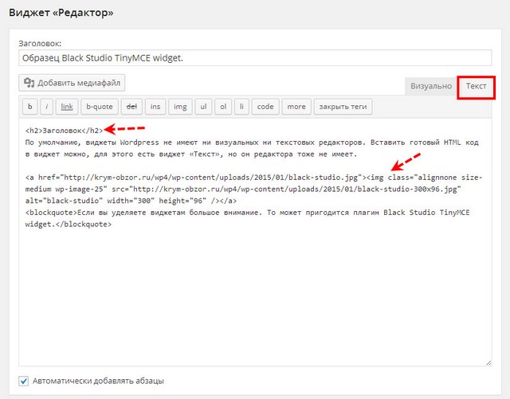510x399 pixels.
Task: Click the Заголовок: field label
Action: click(40, 43)
